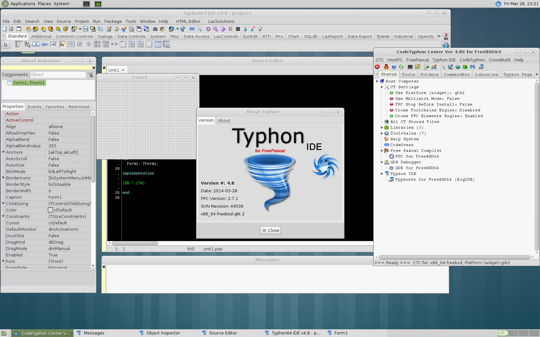Select the TEdit component icon in palette
540x337 pixels.
pos(54,44)
